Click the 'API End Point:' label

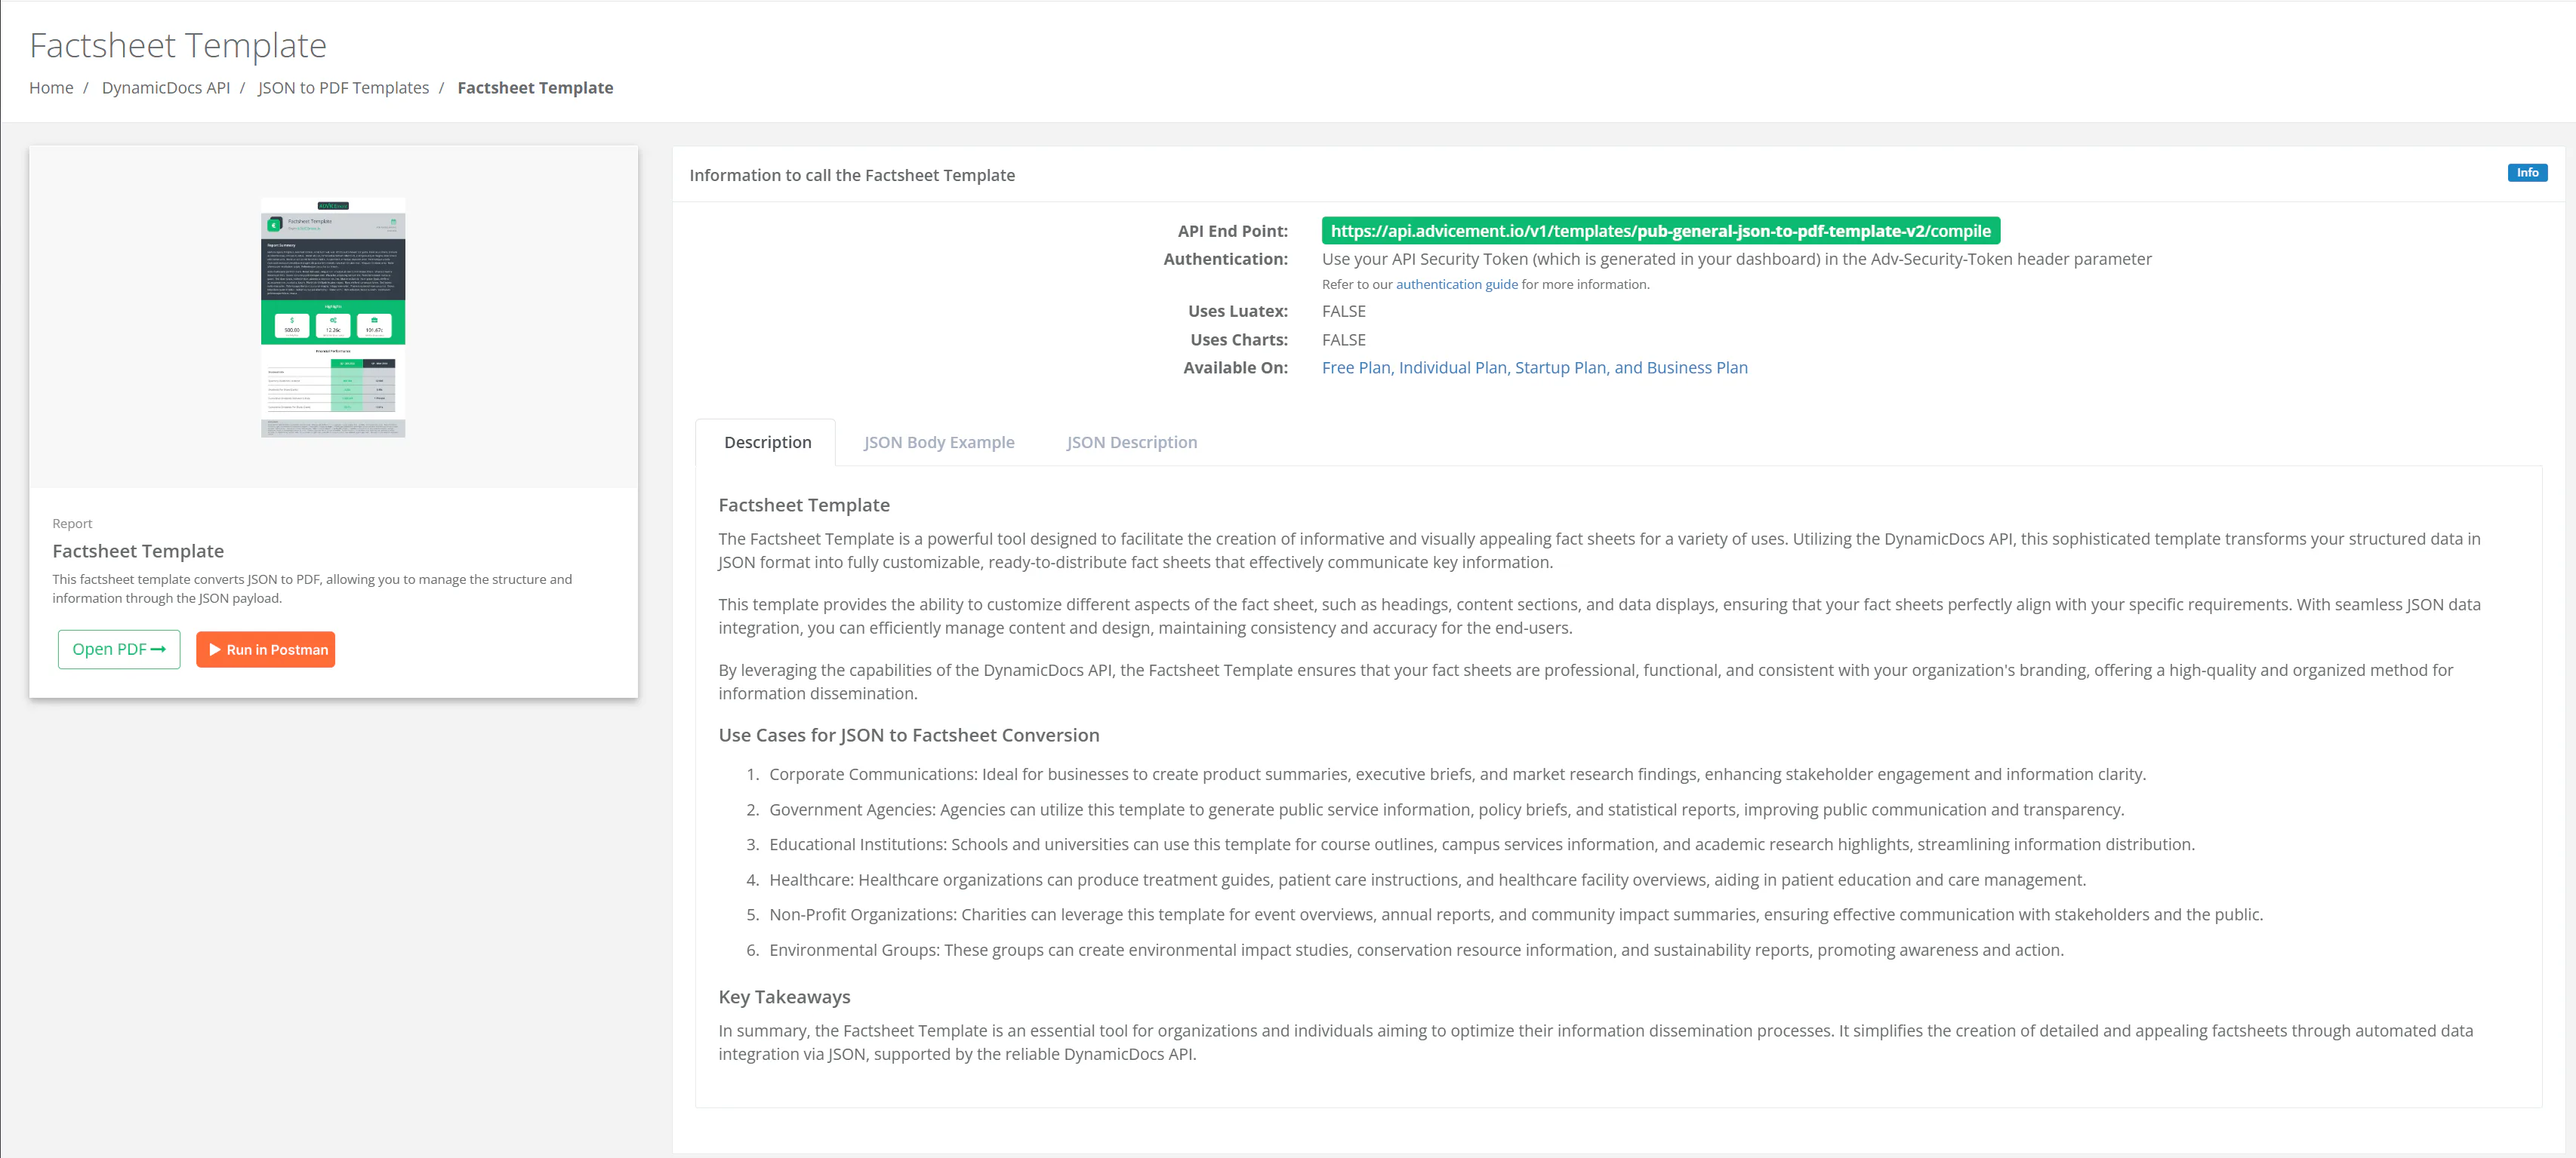pos(1232,231)
